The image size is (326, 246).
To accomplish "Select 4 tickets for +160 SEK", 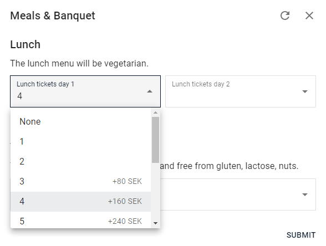I will 81,201.
